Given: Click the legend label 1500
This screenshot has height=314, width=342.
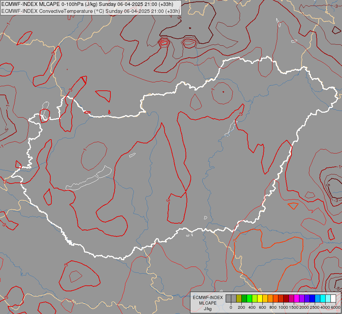Looking at the screenshot, I should 294,307.
